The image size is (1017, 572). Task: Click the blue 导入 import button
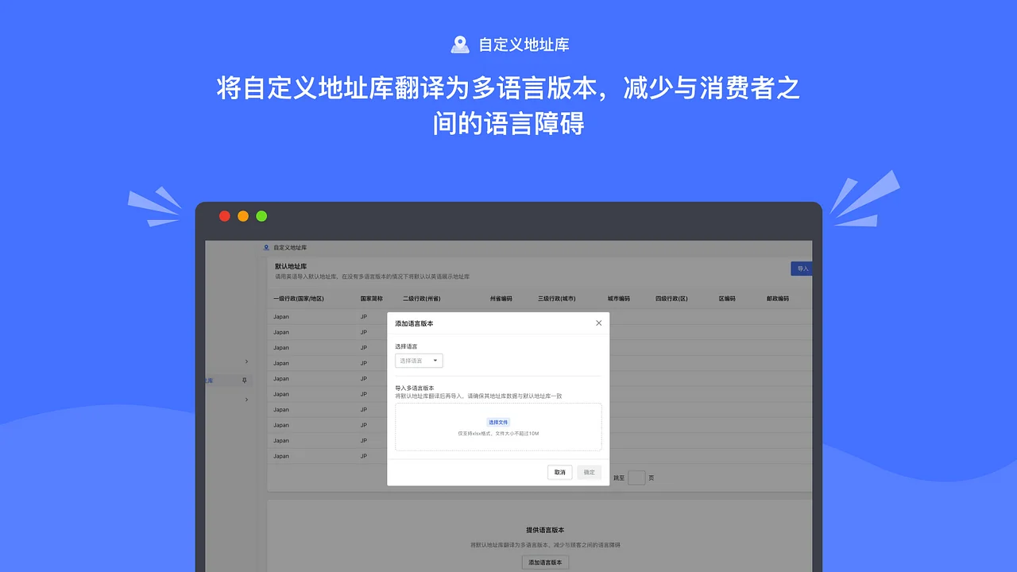pyautogui.click(x=801, y=269)
